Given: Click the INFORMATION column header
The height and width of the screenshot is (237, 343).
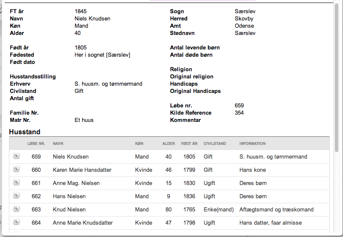Looking at the screenshot, I should coord(252,144).
